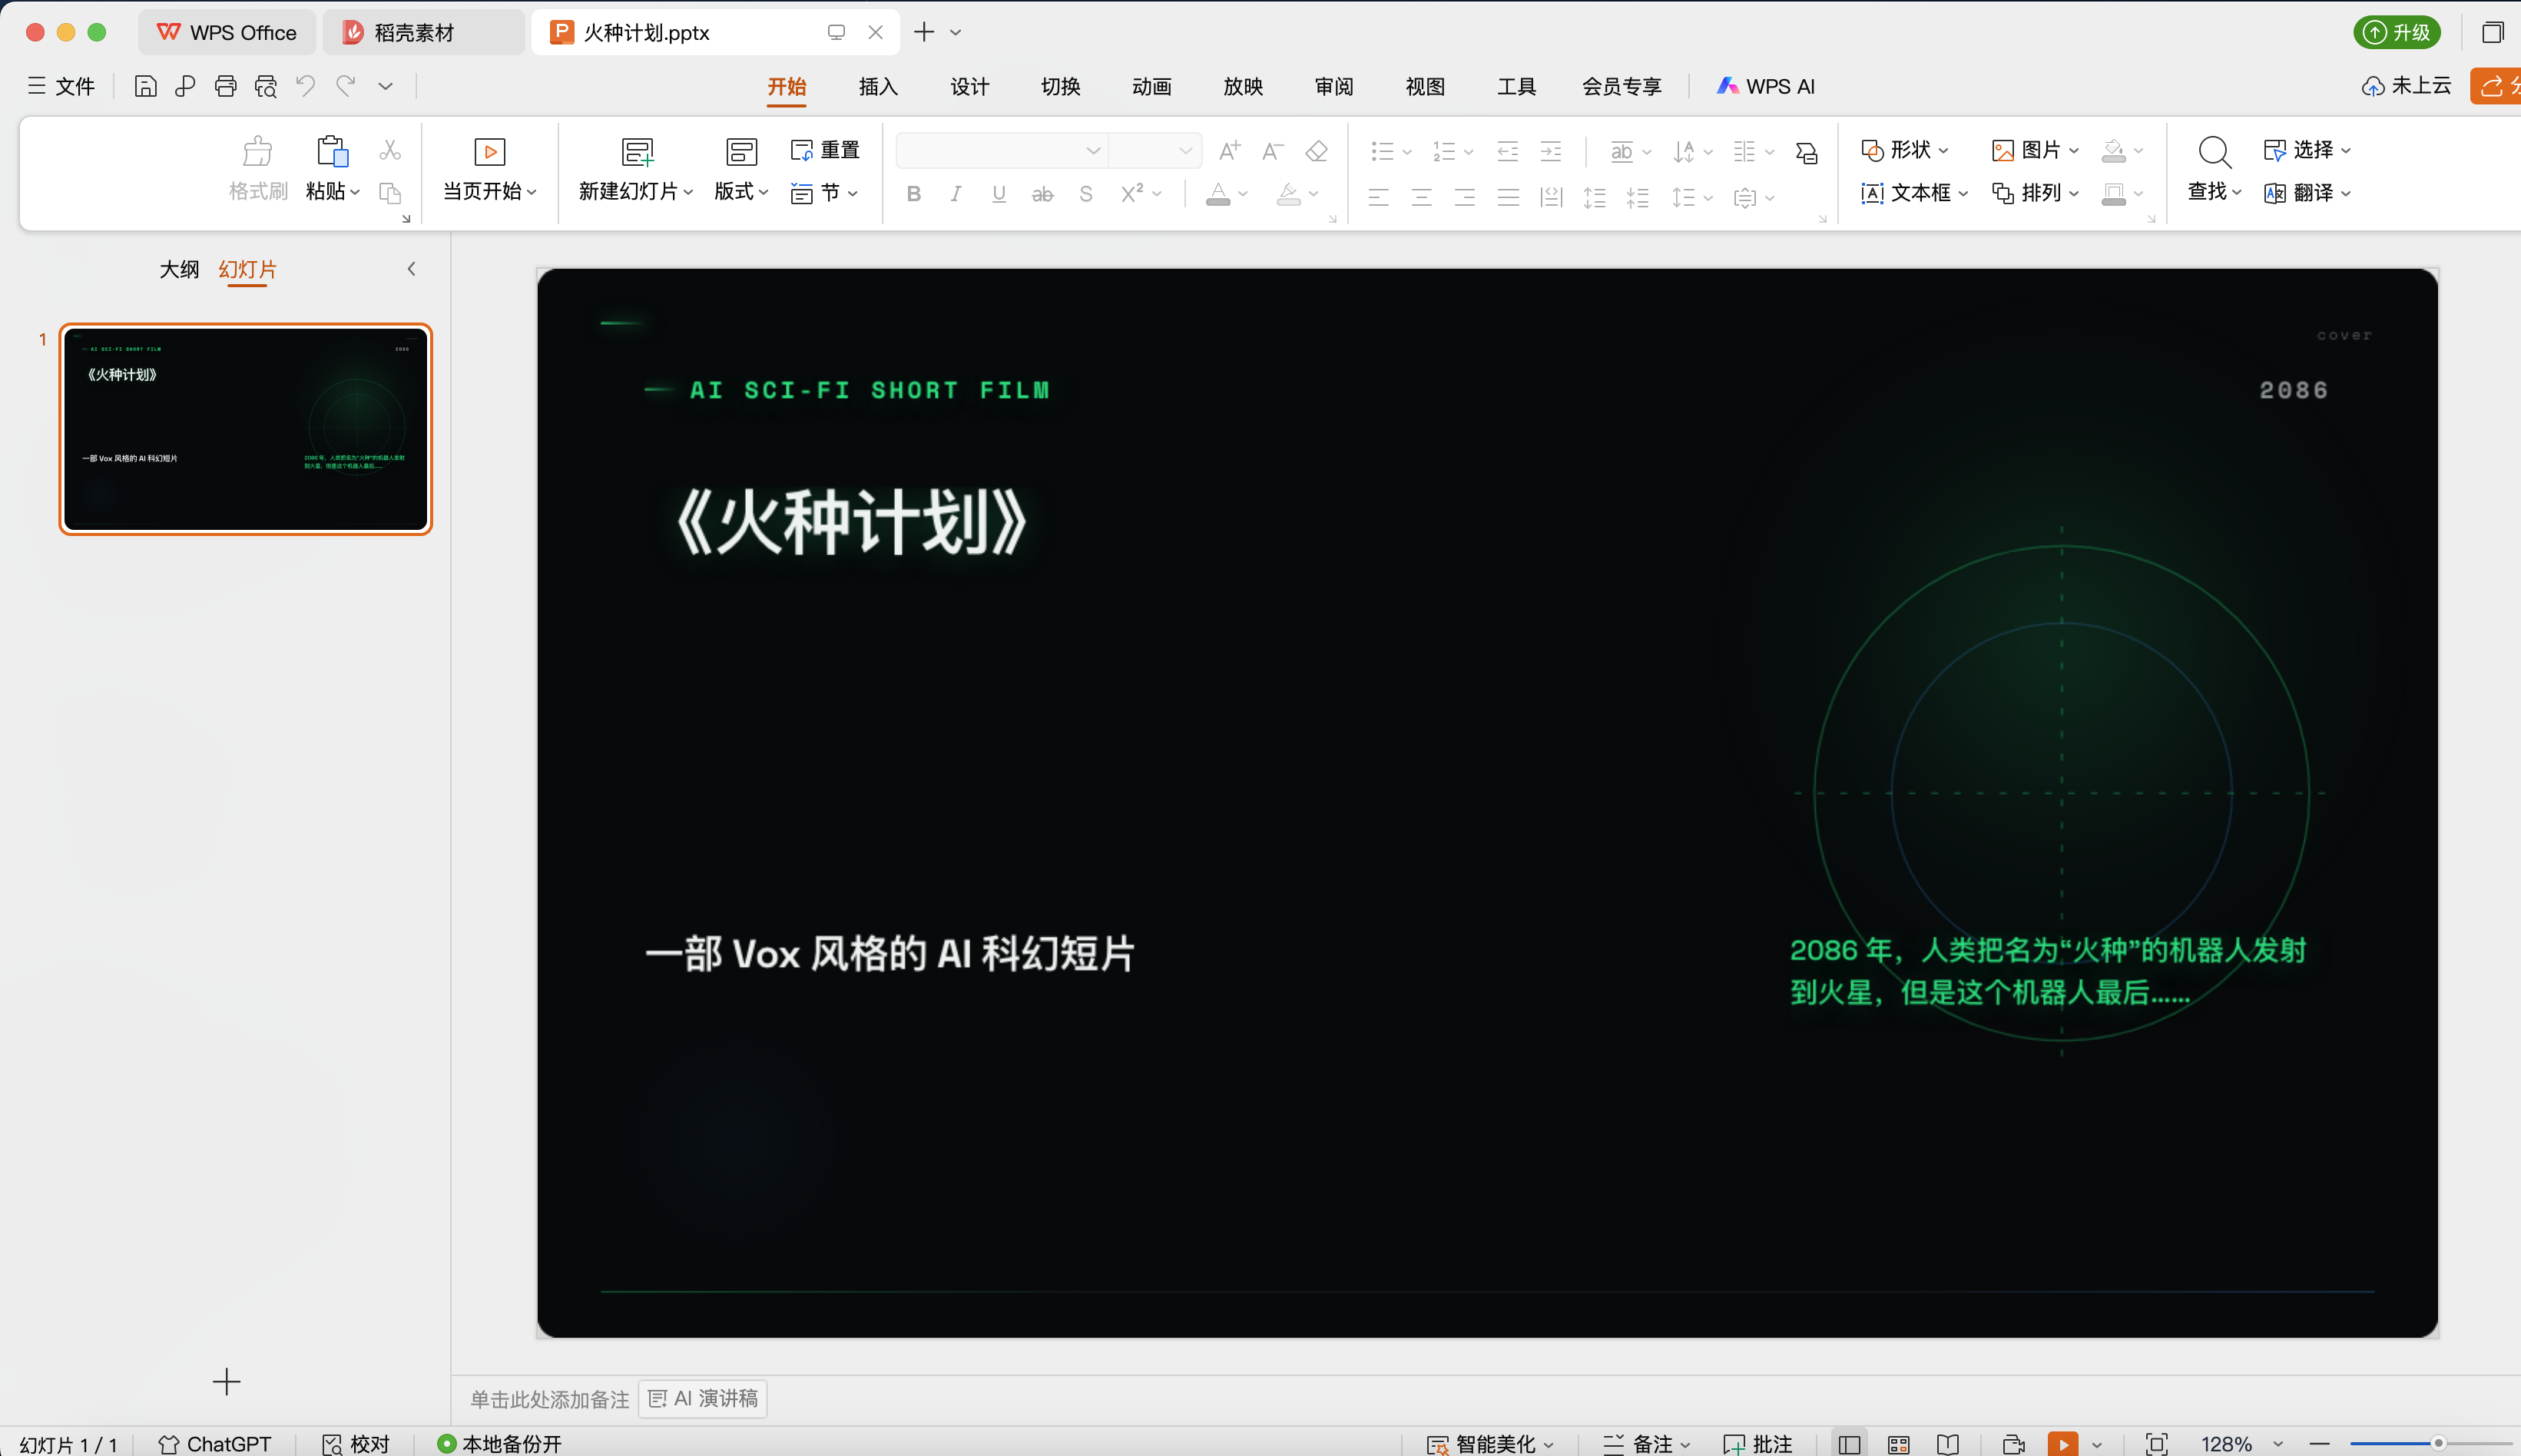This screenshot has height=1456, width=2521.
Task: Click the Save icon in quick toolbar
Action: 145,87
